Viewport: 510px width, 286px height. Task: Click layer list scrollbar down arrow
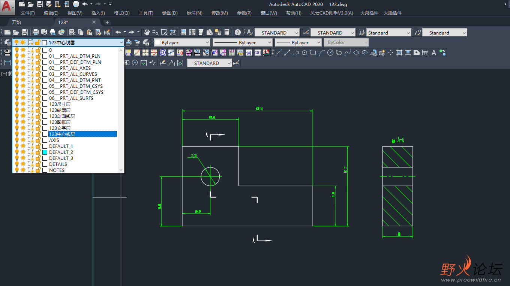point(121,170)
